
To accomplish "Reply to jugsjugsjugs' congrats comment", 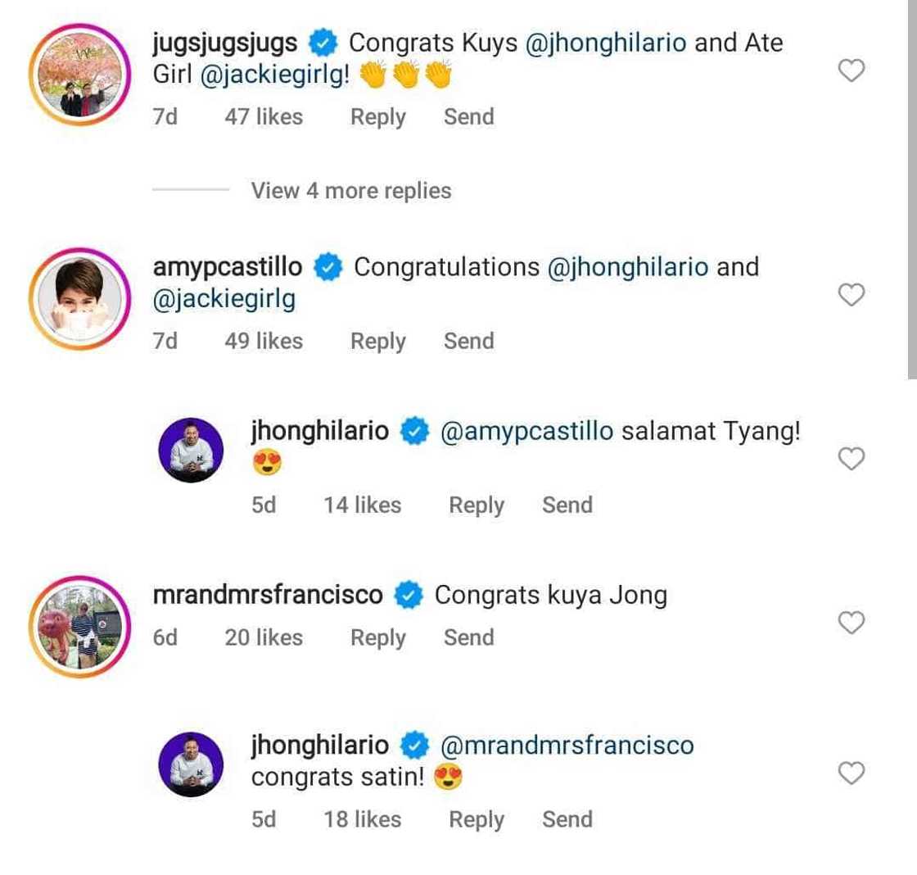I will (377, 116).
